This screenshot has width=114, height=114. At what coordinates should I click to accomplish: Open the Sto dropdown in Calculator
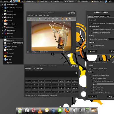click(x=75, y=85)
